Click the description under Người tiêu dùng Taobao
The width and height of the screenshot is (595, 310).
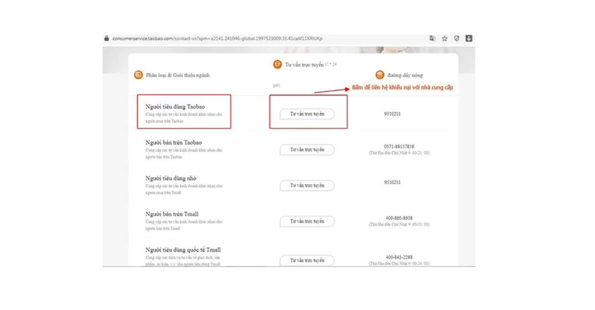click(x=184, y=118)
